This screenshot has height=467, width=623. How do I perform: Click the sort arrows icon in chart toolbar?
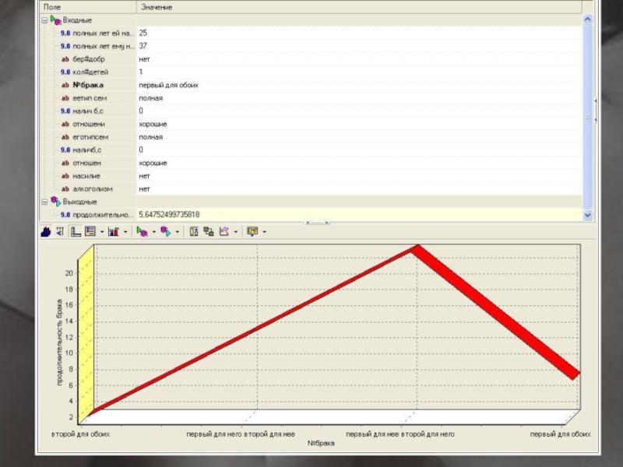click(59, 231)
